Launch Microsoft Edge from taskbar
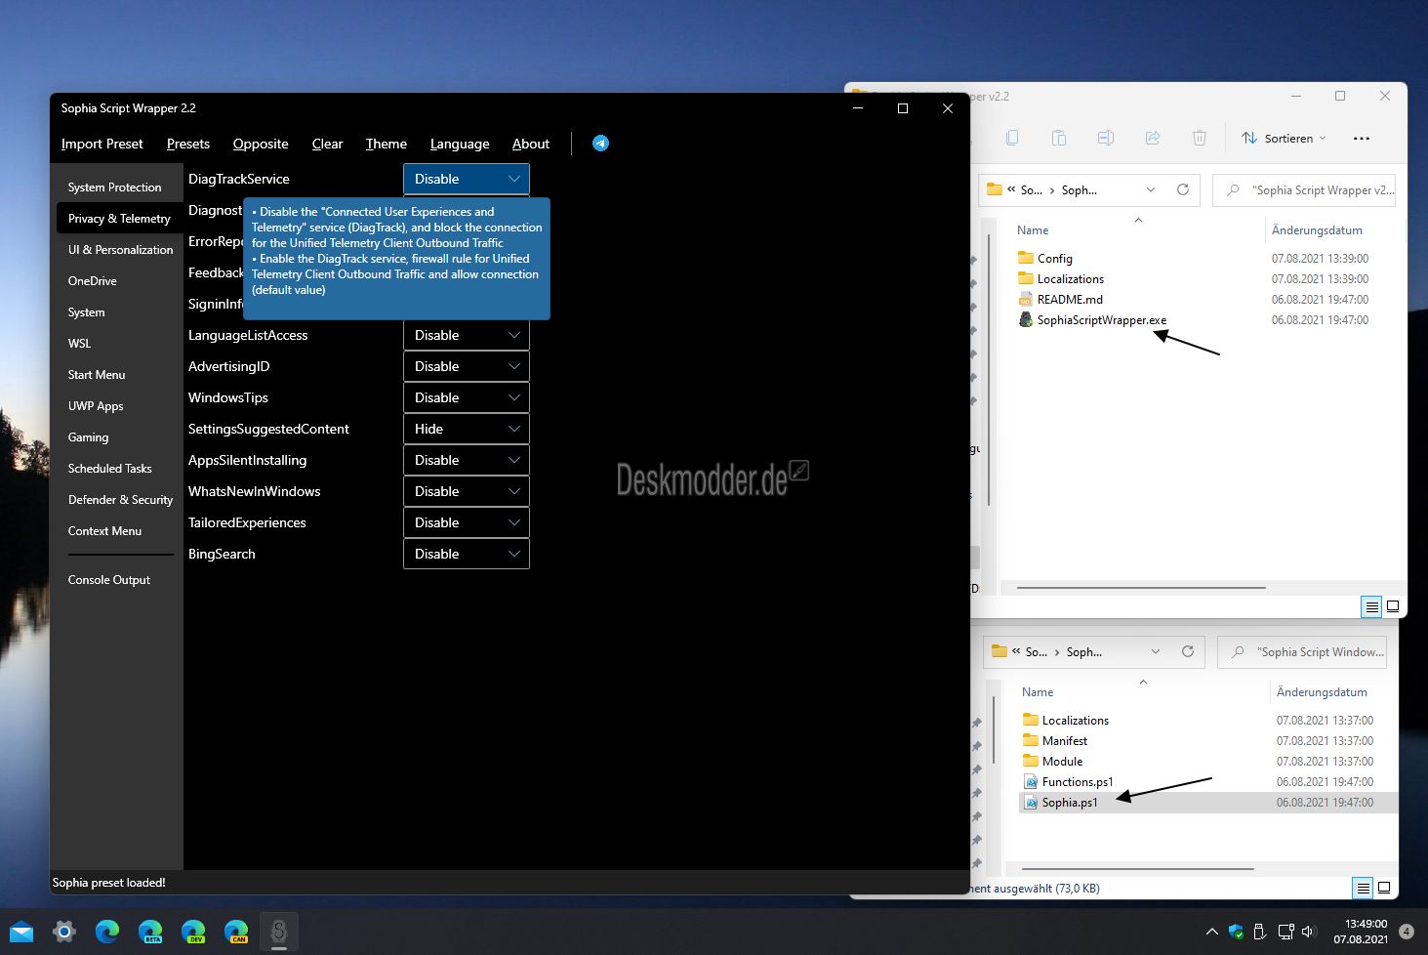 107,932
